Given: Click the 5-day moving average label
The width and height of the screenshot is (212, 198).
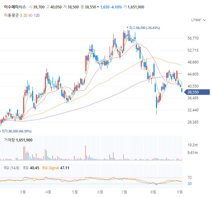Looking at the screenshot, I should tap(21, 15).
